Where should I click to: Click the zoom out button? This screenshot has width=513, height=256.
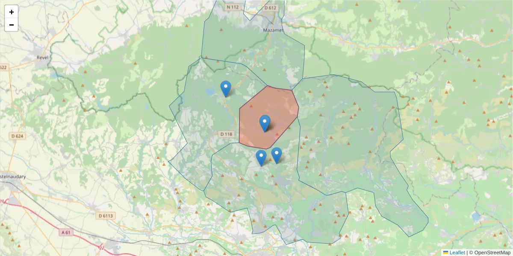pos(12,24)
